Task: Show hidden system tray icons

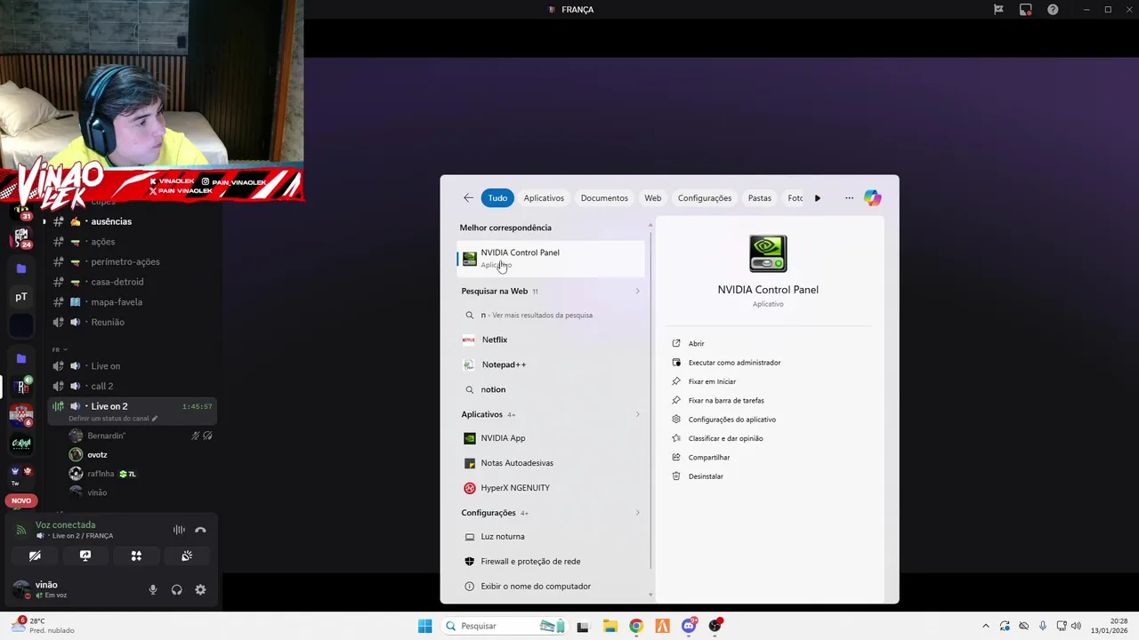Action: click(x=985, y=626)
